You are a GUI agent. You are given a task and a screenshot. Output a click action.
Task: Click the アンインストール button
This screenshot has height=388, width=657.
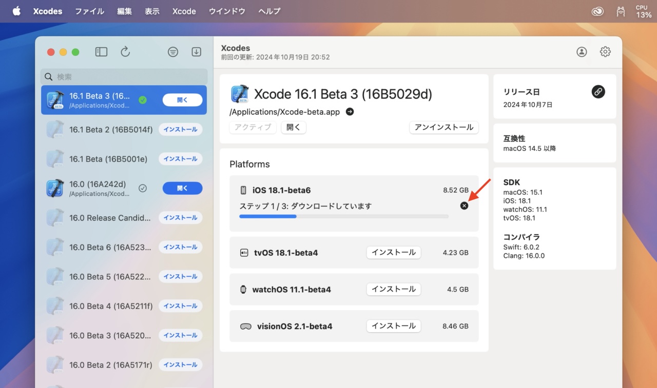[x=444, y=127]
